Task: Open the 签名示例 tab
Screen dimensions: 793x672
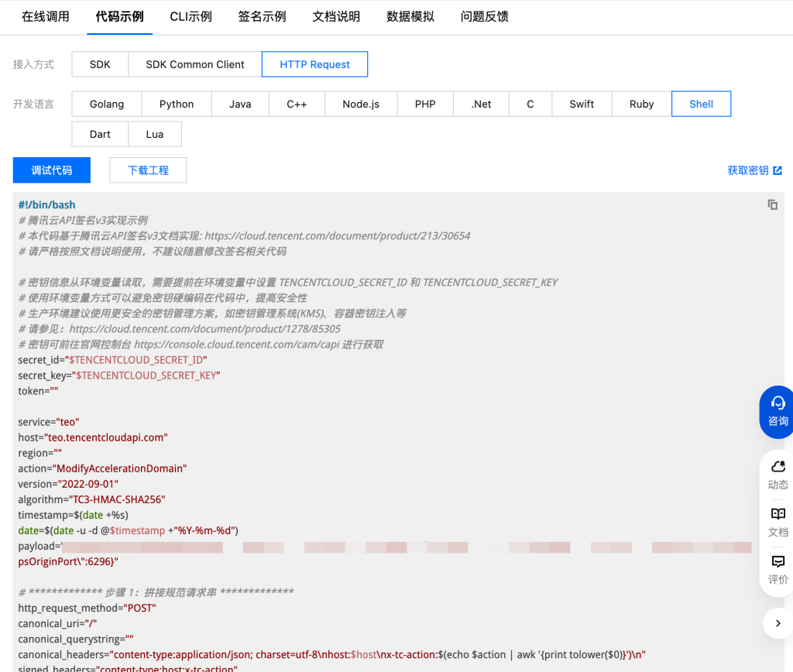Action: point(262,16)
